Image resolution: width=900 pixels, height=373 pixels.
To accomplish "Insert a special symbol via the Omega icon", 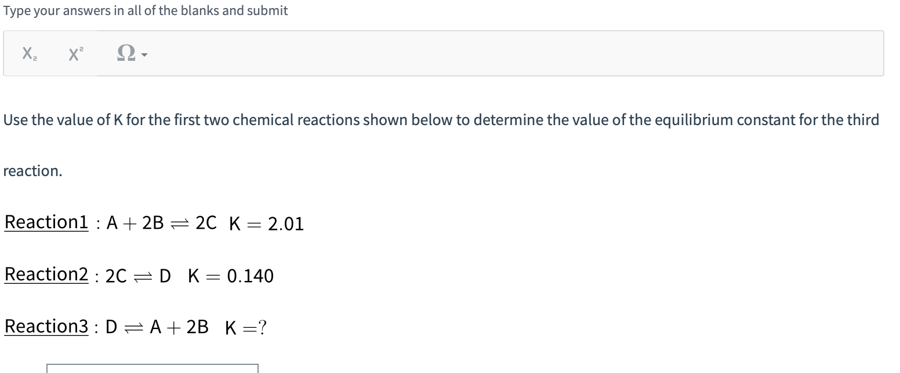I will point(125,53).
